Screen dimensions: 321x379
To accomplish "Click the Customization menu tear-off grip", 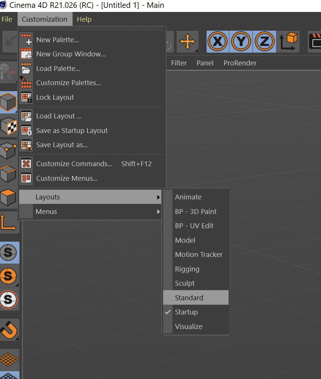I will (92, 29).
